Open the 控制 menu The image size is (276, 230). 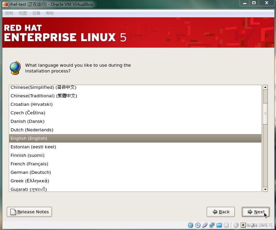(x=9, y=13)
